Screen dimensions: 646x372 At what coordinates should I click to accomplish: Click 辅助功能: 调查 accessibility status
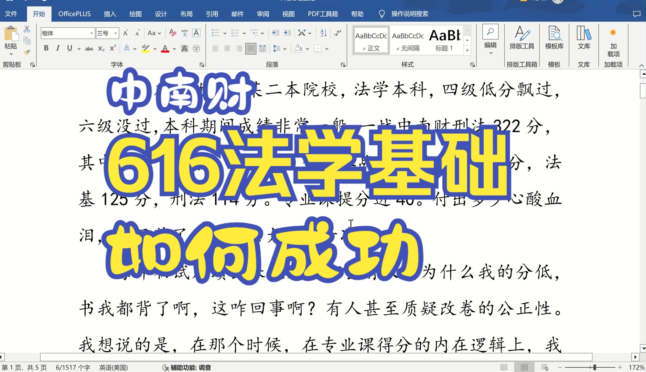click(x=186, y=368)
